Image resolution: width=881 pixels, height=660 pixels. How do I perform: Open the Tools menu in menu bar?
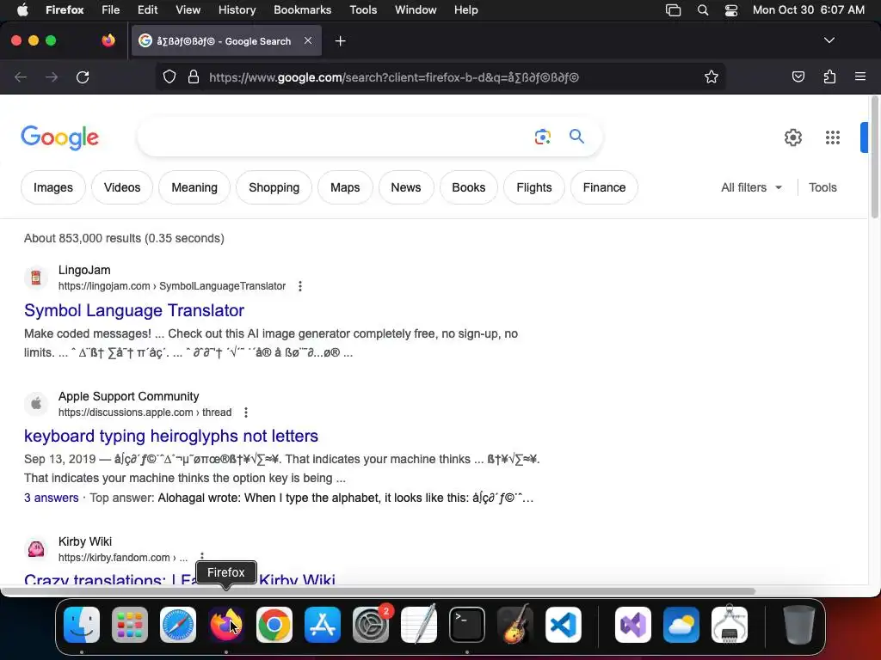[x=363, y=10]
